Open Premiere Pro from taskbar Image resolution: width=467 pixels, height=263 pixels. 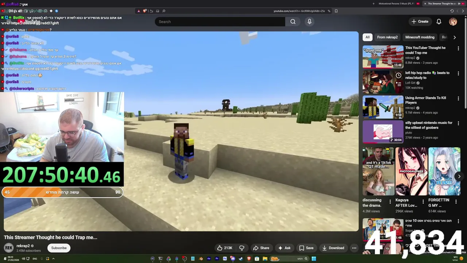pos(217,259)
